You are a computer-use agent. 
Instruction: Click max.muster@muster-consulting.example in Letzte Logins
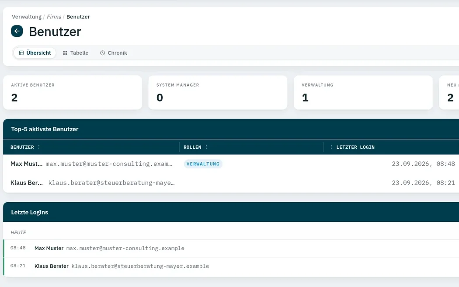[x=125, y=248]
